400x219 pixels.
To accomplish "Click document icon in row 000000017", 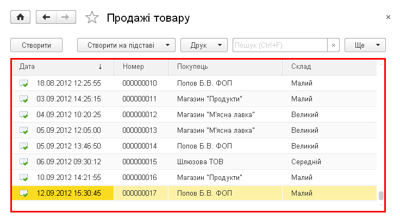I will coord(24,194).
